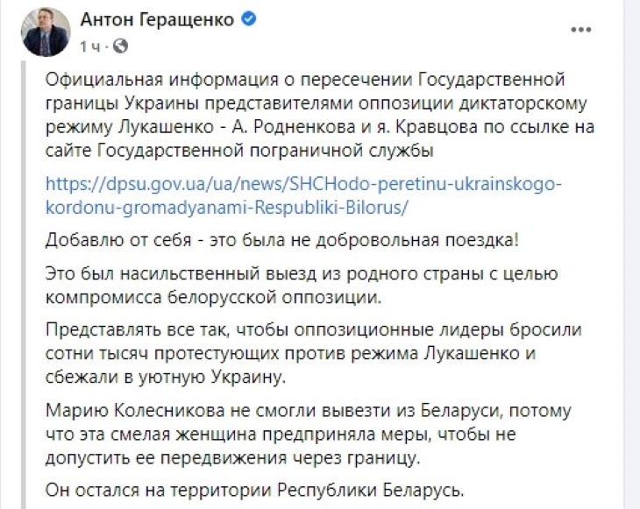
Task: Open the author name Антон Геращенко
Action: pos(160,19)
